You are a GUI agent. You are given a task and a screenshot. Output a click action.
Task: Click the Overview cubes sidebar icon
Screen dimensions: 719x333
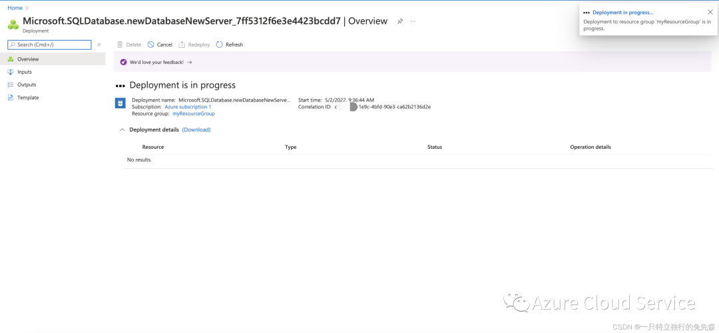coord(11,59)
